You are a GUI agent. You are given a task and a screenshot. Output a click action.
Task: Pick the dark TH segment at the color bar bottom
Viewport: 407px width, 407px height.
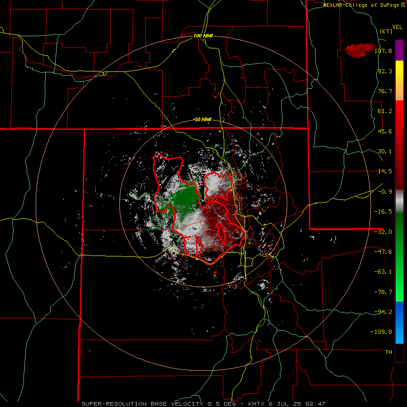(x=399, y=352)
